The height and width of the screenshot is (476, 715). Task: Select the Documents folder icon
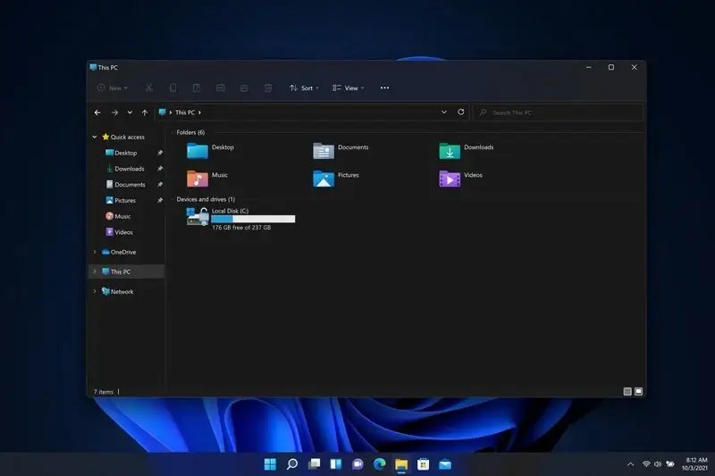[324, 151]
